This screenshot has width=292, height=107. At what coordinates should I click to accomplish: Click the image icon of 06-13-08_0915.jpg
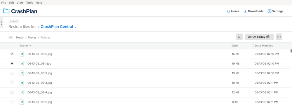pos(22,102)
